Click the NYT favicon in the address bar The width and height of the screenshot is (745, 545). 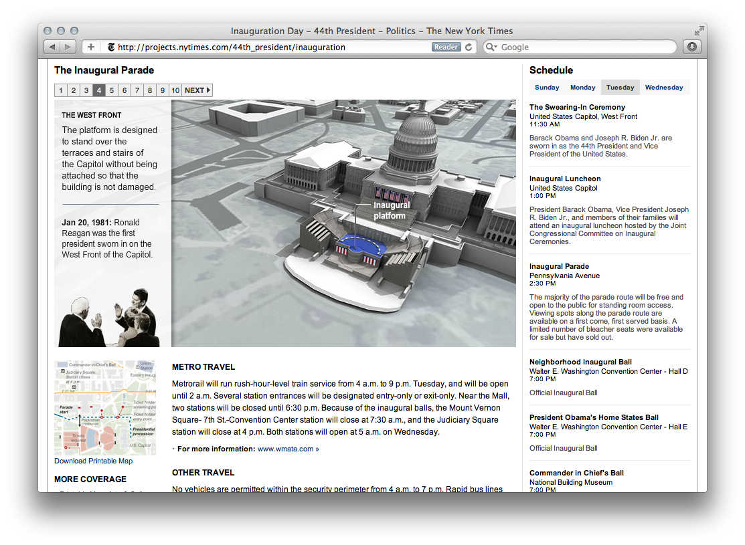(x=111, y=47)
